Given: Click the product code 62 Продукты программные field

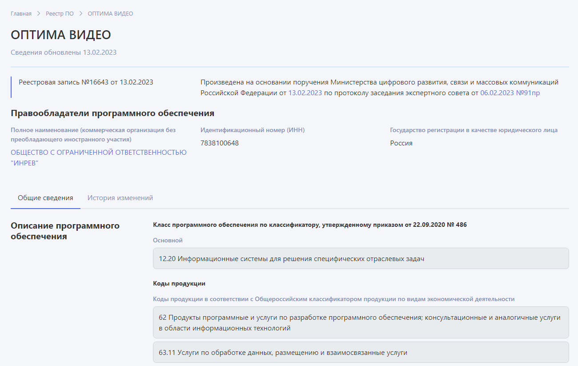Looking at the screenshot, I should point(361,322).
